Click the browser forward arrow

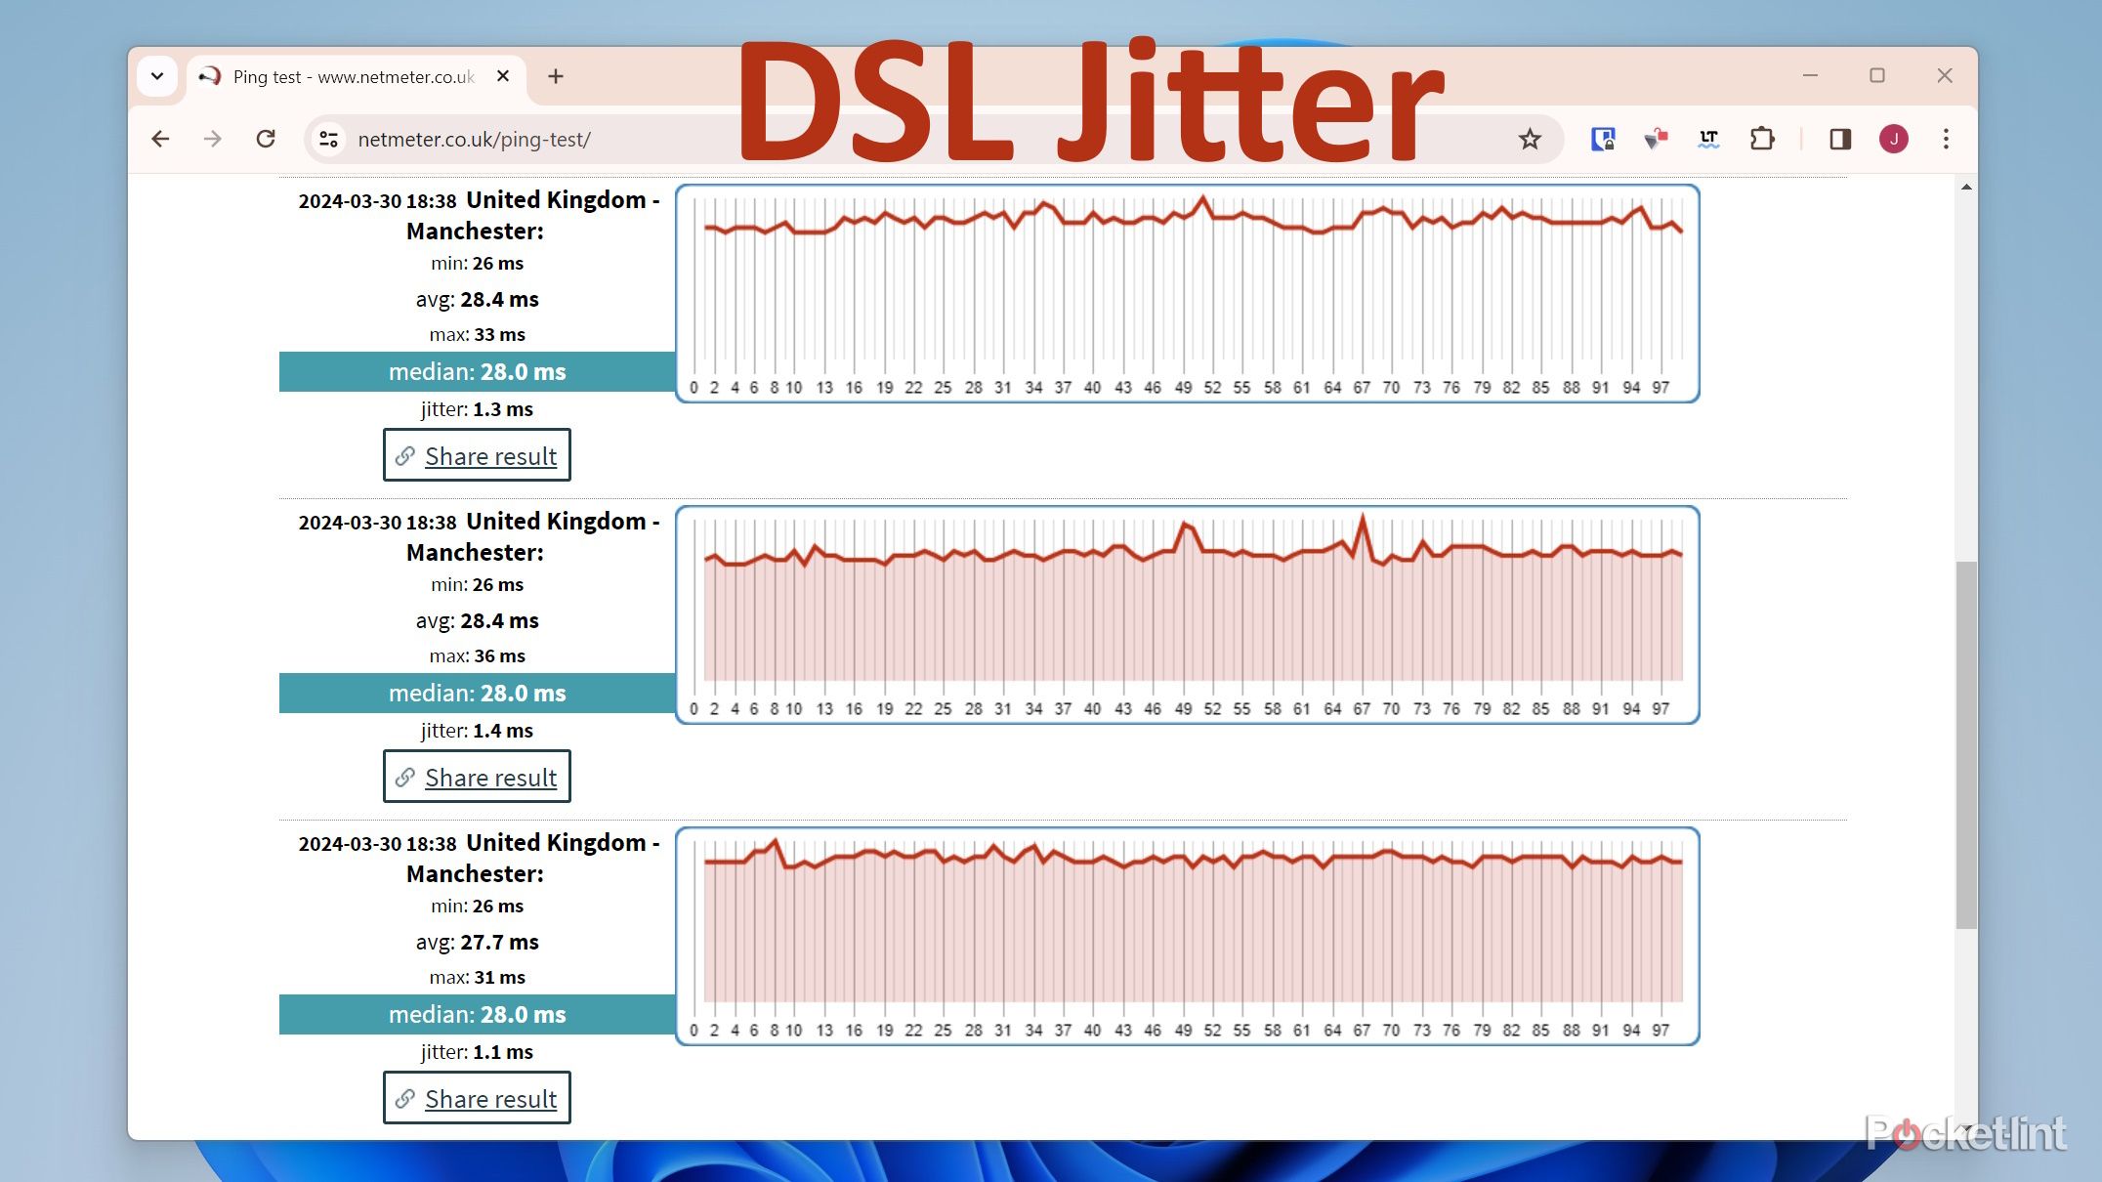click(x=213, y=139)
